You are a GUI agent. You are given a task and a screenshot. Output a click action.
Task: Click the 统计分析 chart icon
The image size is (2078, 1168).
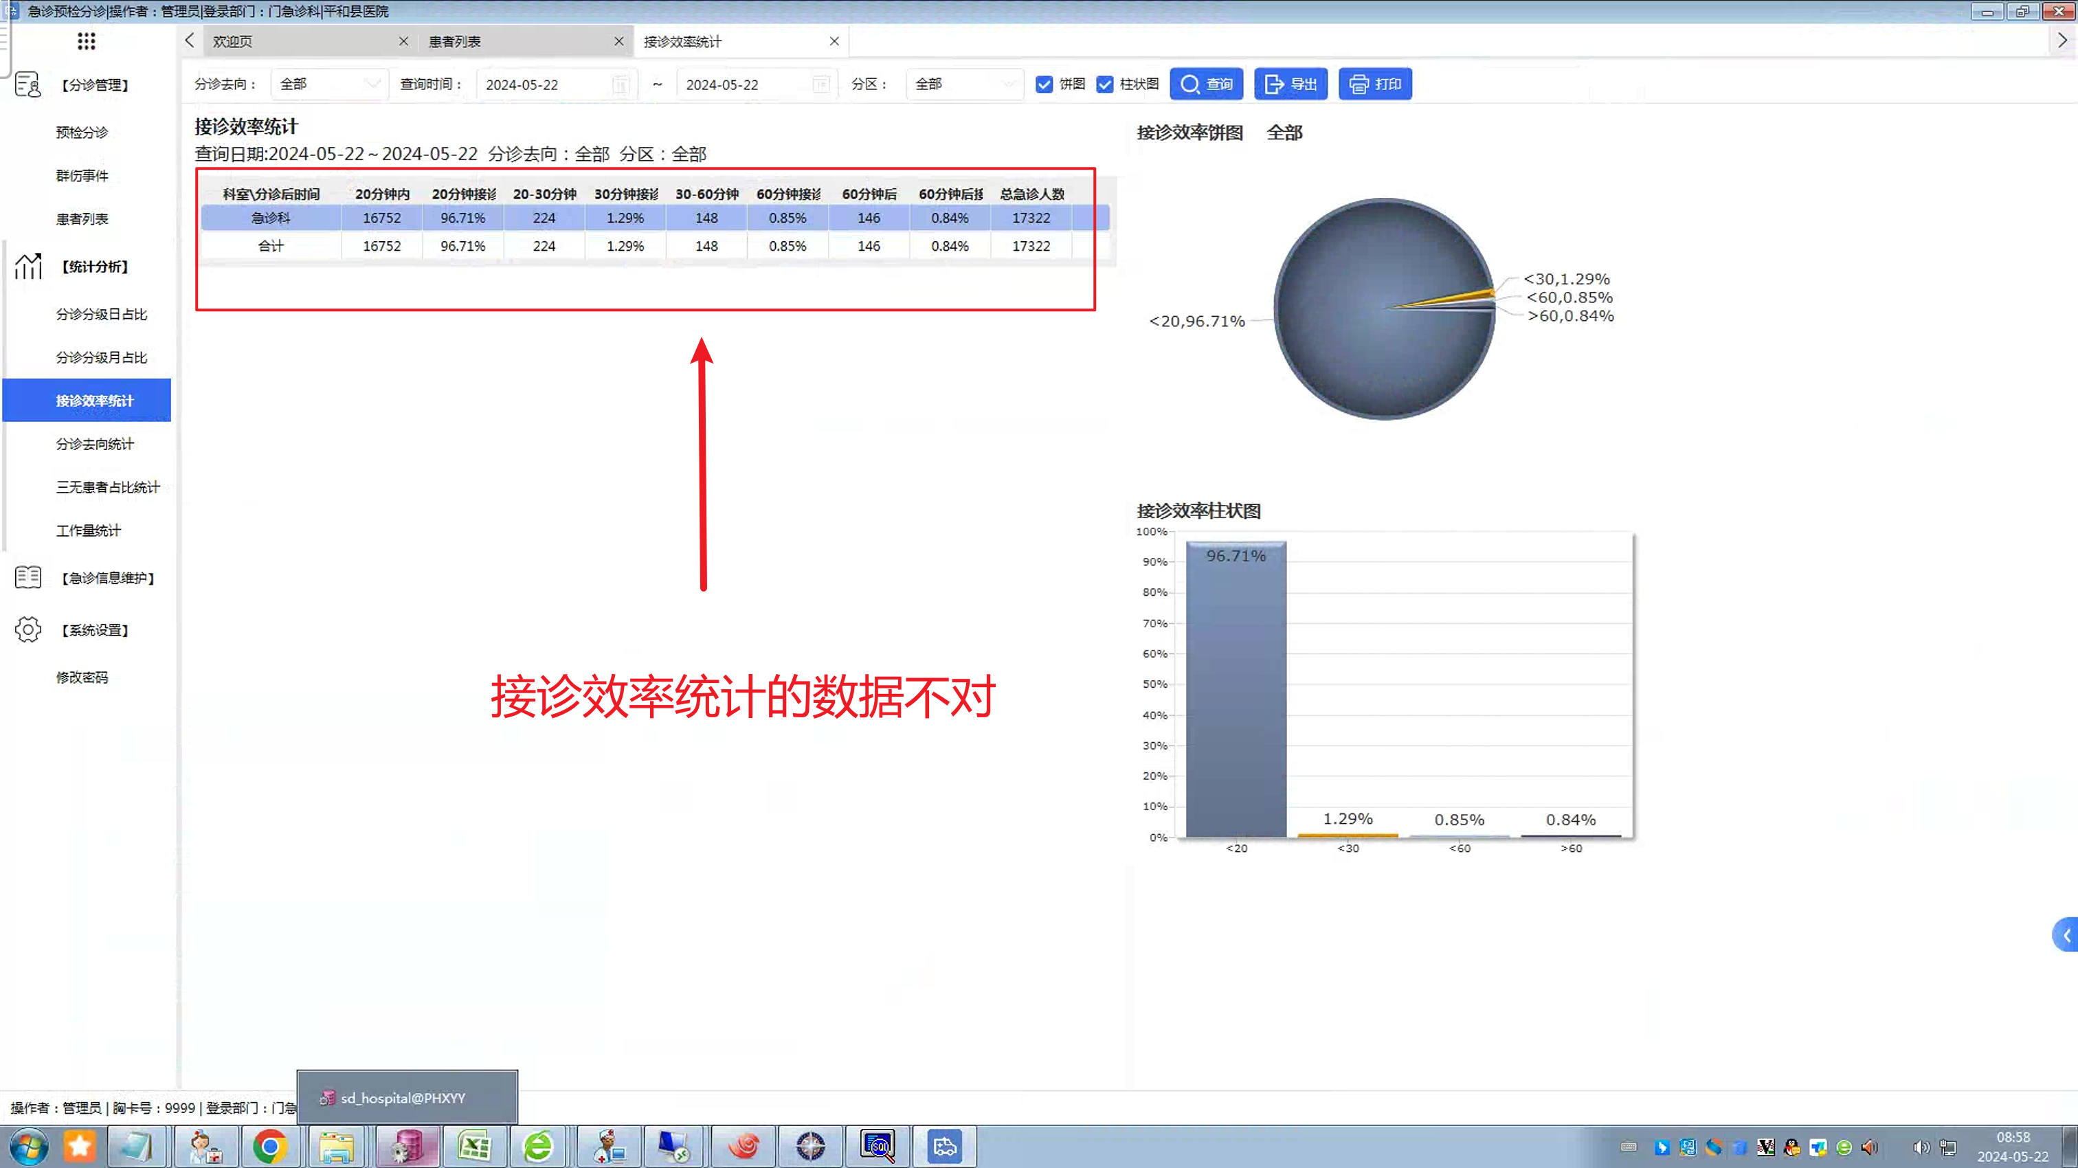(27, 266)
